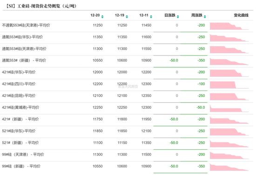Click 12-11 price 11600 for 通氧553#硅(华东)
The width and height of the screenshot is (256, 175).
[x=146, y=37]
